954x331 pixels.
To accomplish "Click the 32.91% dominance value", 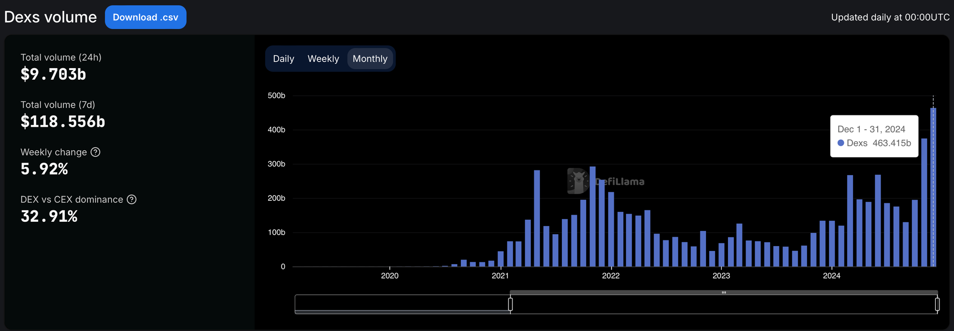I will pos(49,217).
